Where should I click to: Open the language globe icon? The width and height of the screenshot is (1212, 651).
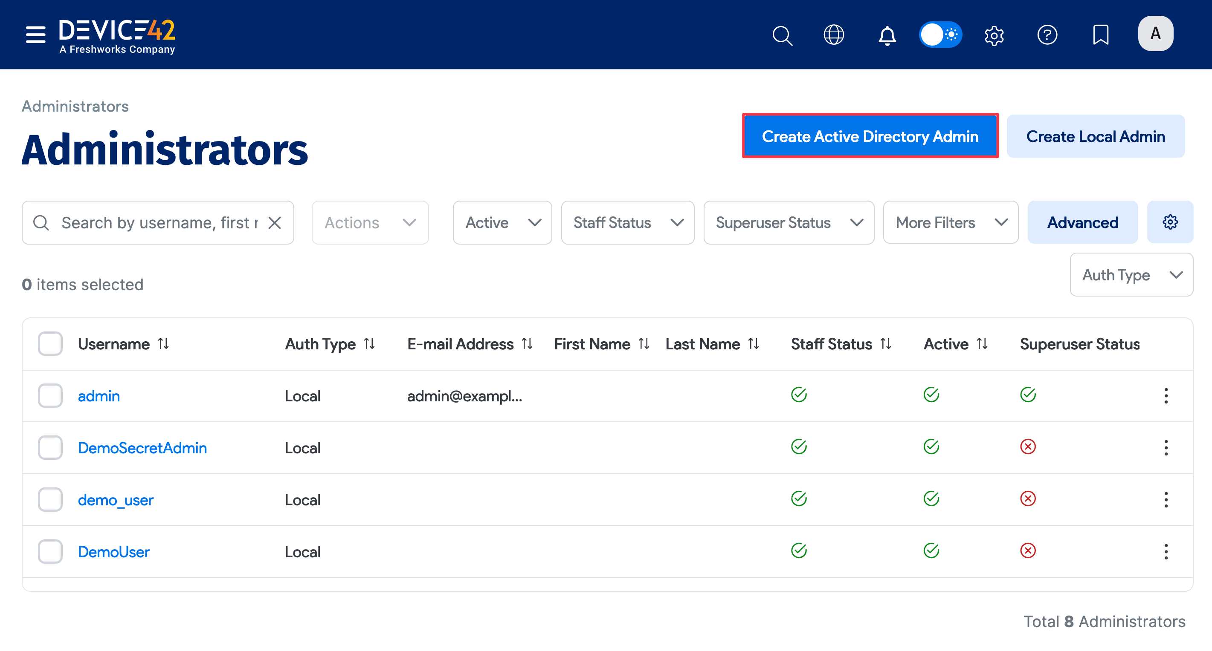pyautogui.click(x=834, y=35)
